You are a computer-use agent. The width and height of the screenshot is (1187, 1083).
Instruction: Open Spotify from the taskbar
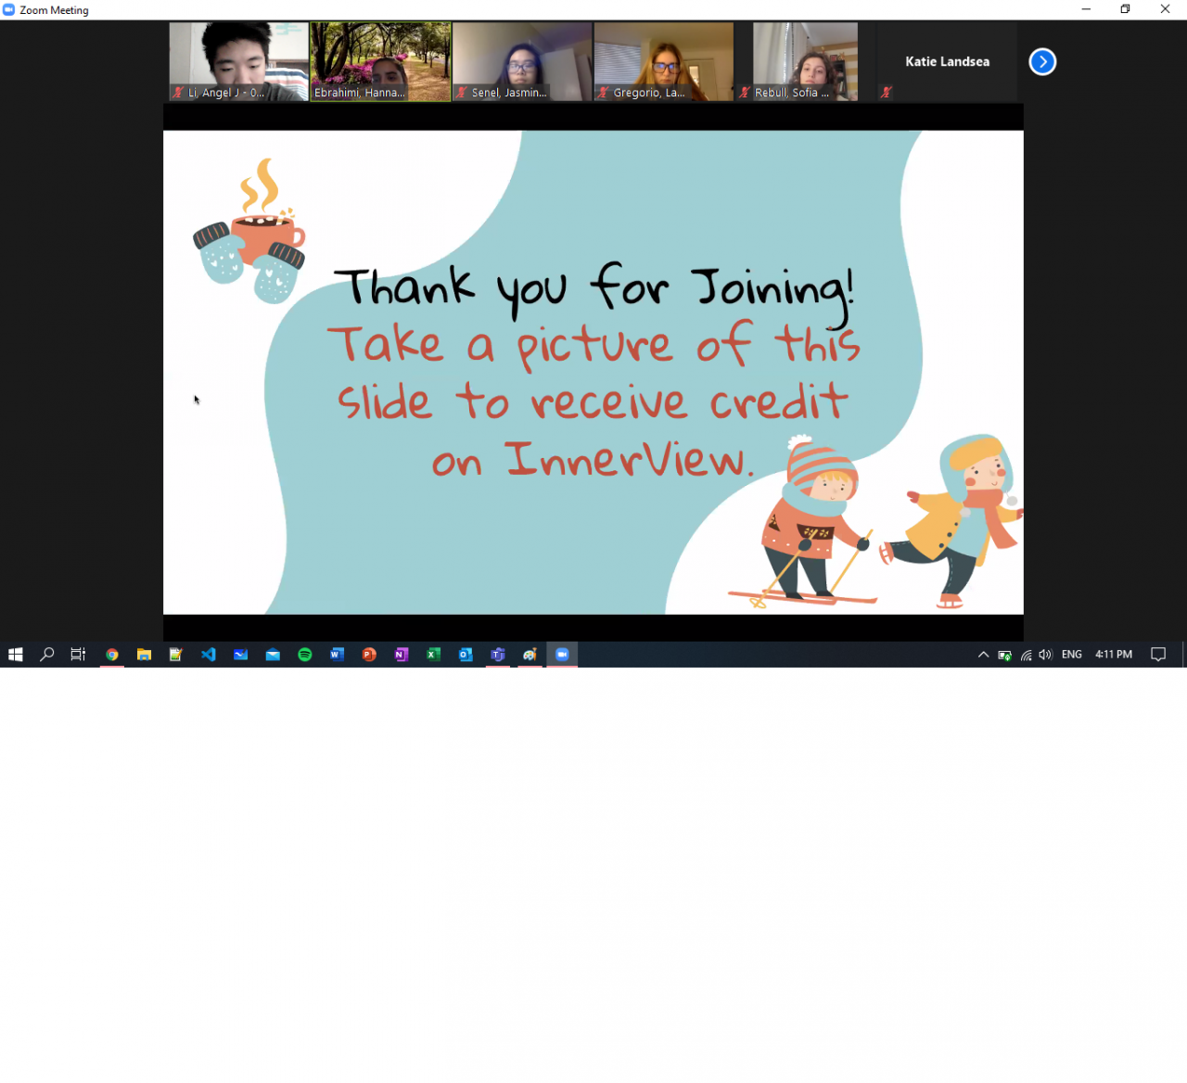tap(305, 655)
